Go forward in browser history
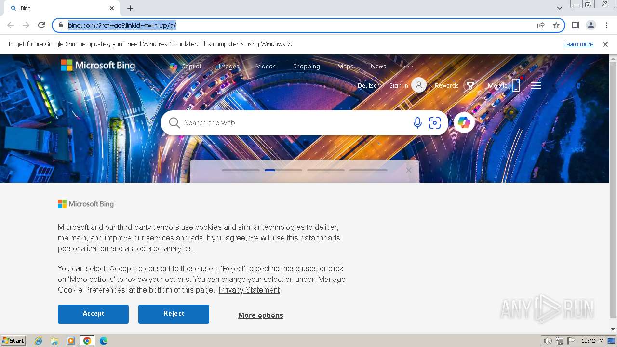Image resolution: width=617 pixels, height=347 pixels. pos(26,25)
